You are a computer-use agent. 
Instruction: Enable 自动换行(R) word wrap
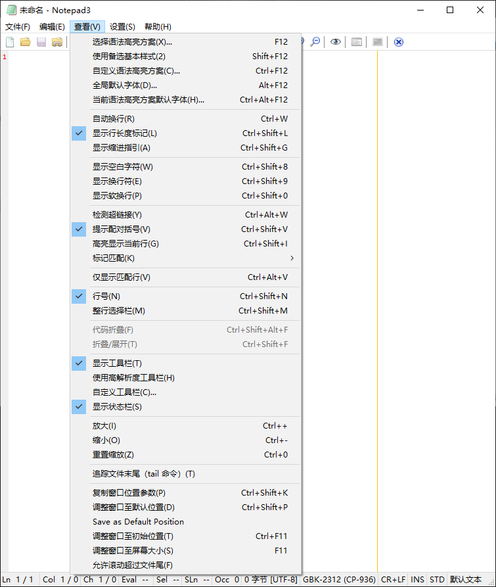click(185, 119)
